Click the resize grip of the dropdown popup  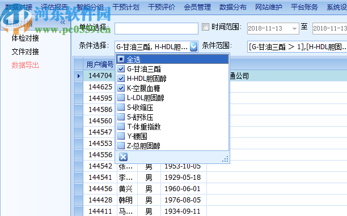tap(225, 159)
